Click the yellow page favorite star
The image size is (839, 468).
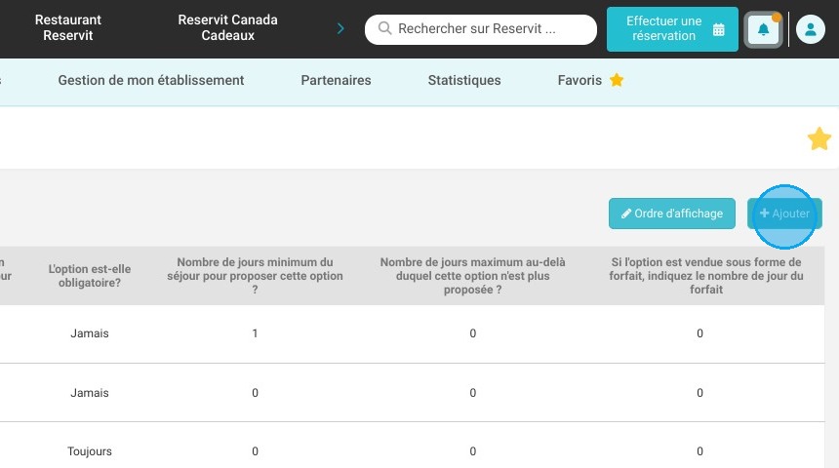point(819,139)
